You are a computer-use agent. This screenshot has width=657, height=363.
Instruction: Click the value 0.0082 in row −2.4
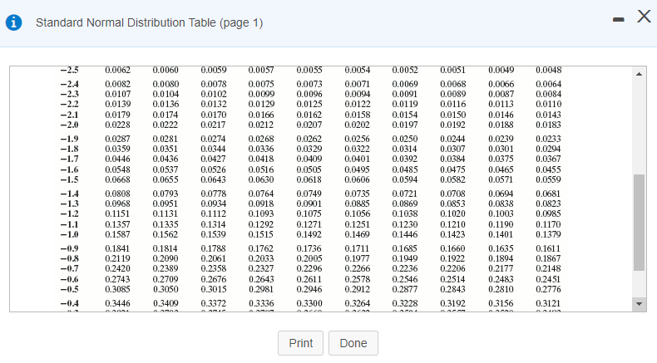[118, 84]
